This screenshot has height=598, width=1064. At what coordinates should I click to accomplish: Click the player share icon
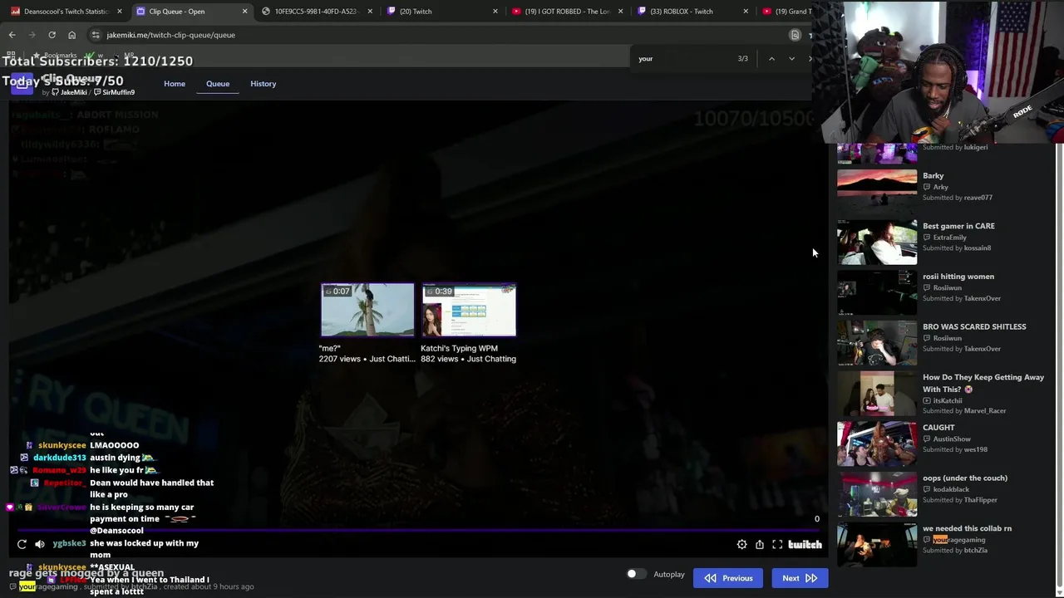coord(760,544)
